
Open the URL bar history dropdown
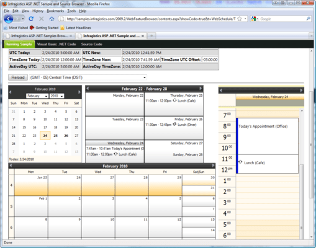(x=245, y=19)
